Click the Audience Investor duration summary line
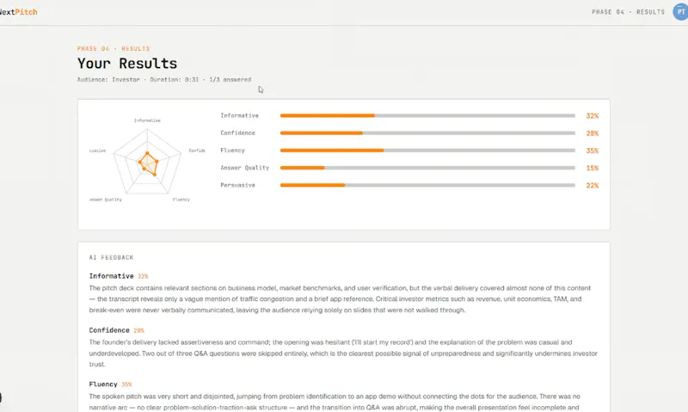The width and height of the screenshot is (688, 412). pos(164,79)
